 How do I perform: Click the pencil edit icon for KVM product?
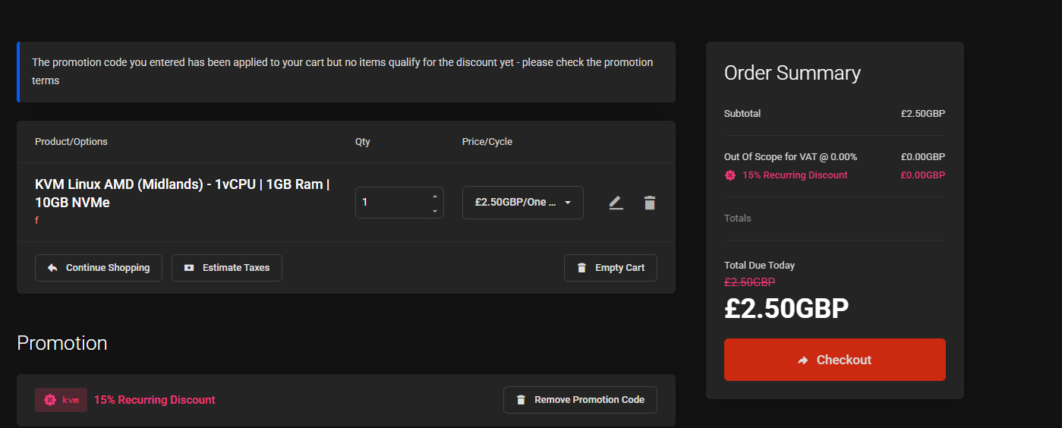(x=616, y=203)
